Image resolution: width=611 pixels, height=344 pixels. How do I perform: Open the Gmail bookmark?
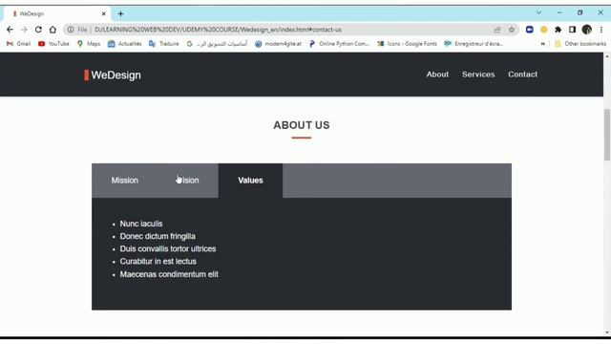tap(18, 44)
